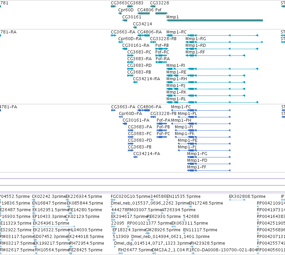Viewport: 285px width, 255px height.
Task: Select protein Mmp1-PF
Action: (197, 167)
